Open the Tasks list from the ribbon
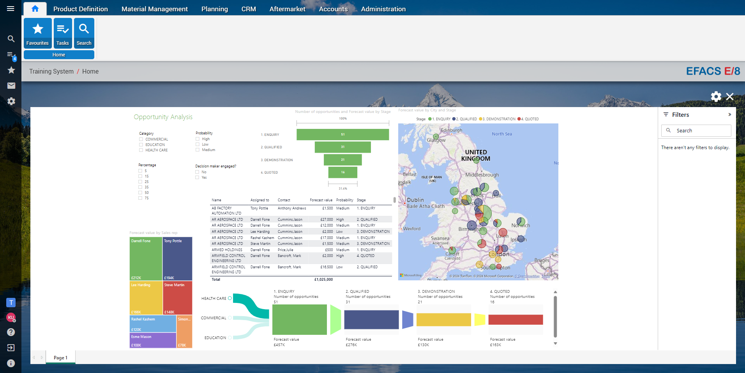The image size is (745, 373). (x=62, y=33)
